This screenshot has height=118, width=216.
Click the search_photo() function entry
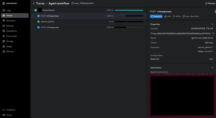205,47
